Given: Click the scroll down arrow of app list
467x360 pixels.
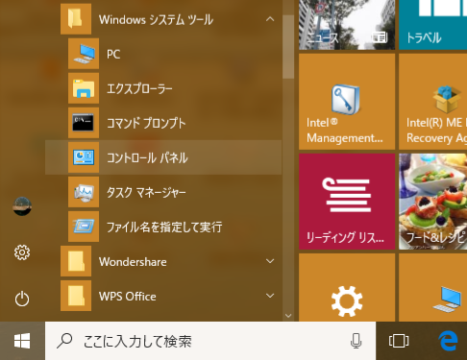Looking at the screenshot, I should 288,316.
